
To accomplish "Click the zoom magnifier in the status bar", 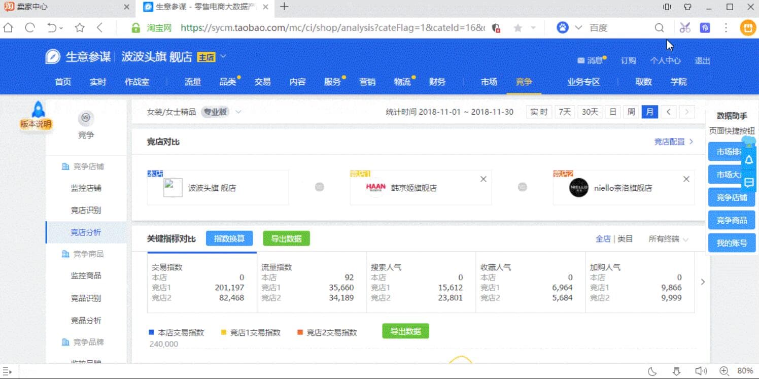I will (724, 371).
